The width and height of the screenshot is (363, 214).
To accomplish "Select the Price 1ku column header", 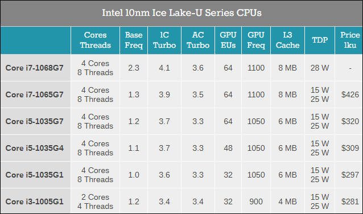I will coord(350,40).
